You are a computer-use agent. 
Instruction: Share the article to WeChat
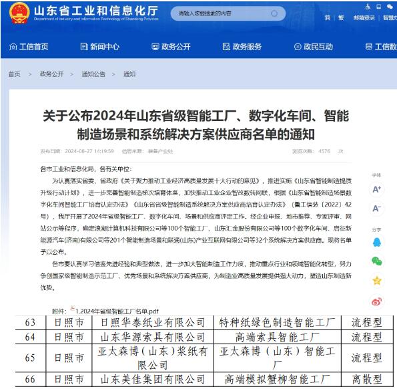tap(377, 261)
